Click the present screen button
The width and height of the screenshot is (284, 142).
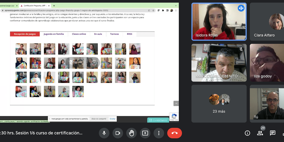[145, 133]
